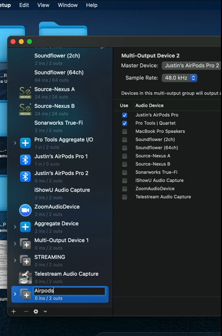Enable Source-Nexus B checkbox
Screen dimensions: 222x336
click(x=125, y=164)
